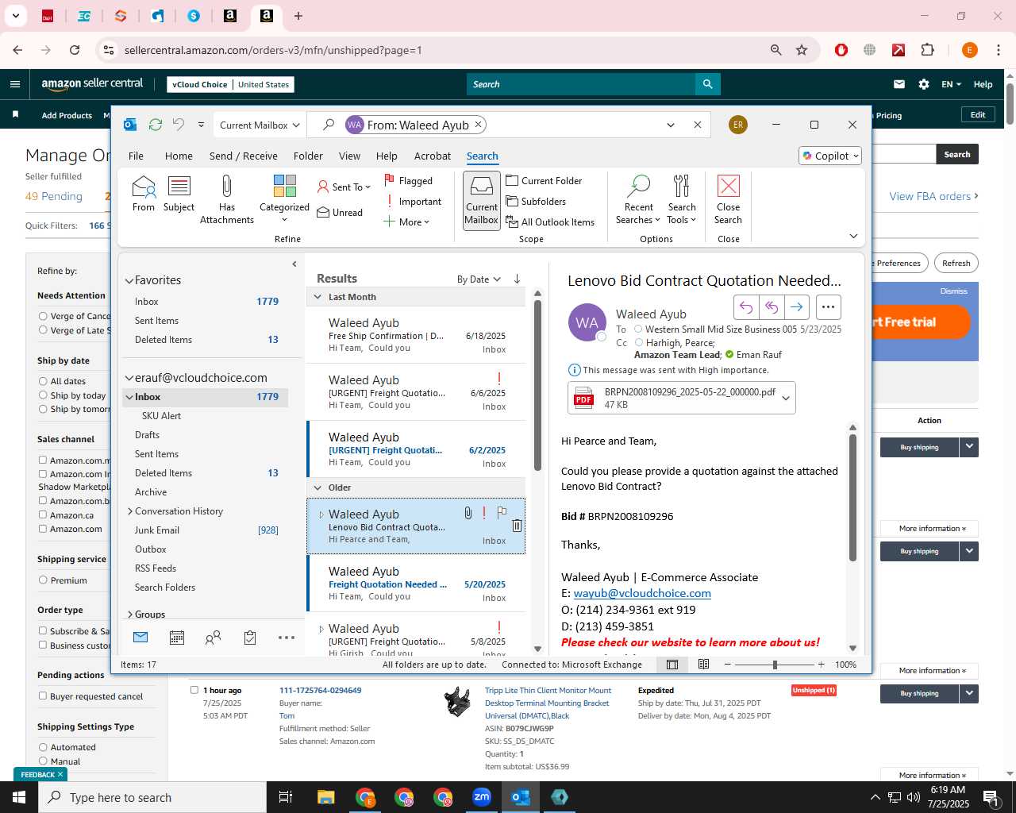
Task: Filter search by Important messages
Action: click(x=413, y=202)
